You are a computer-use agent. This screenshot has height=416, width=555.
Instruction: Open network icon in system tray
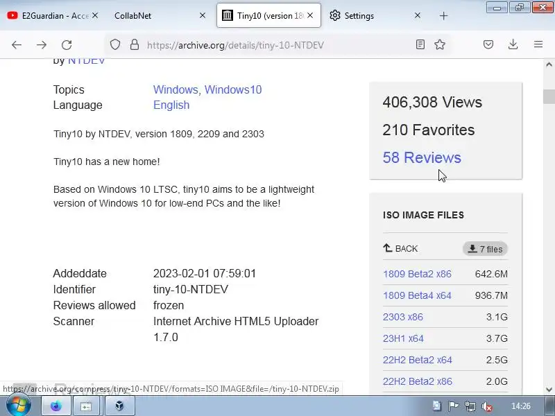click(x=470, y=406)
